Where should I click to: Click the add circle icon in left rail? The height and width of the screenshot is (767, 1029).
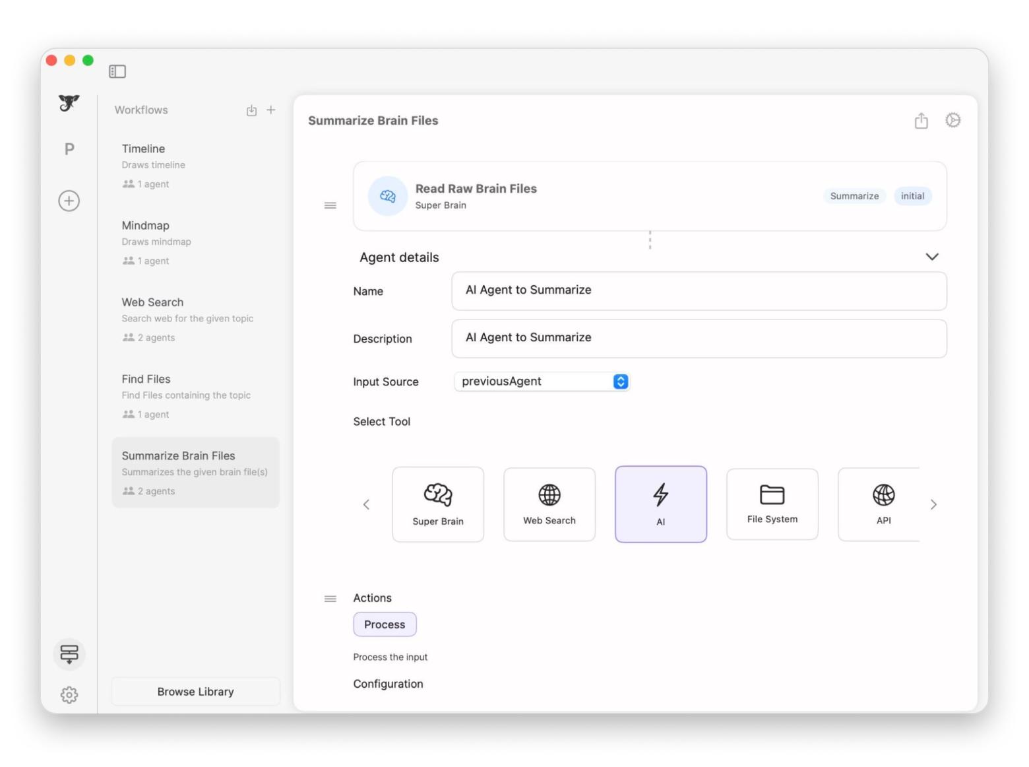69,201
